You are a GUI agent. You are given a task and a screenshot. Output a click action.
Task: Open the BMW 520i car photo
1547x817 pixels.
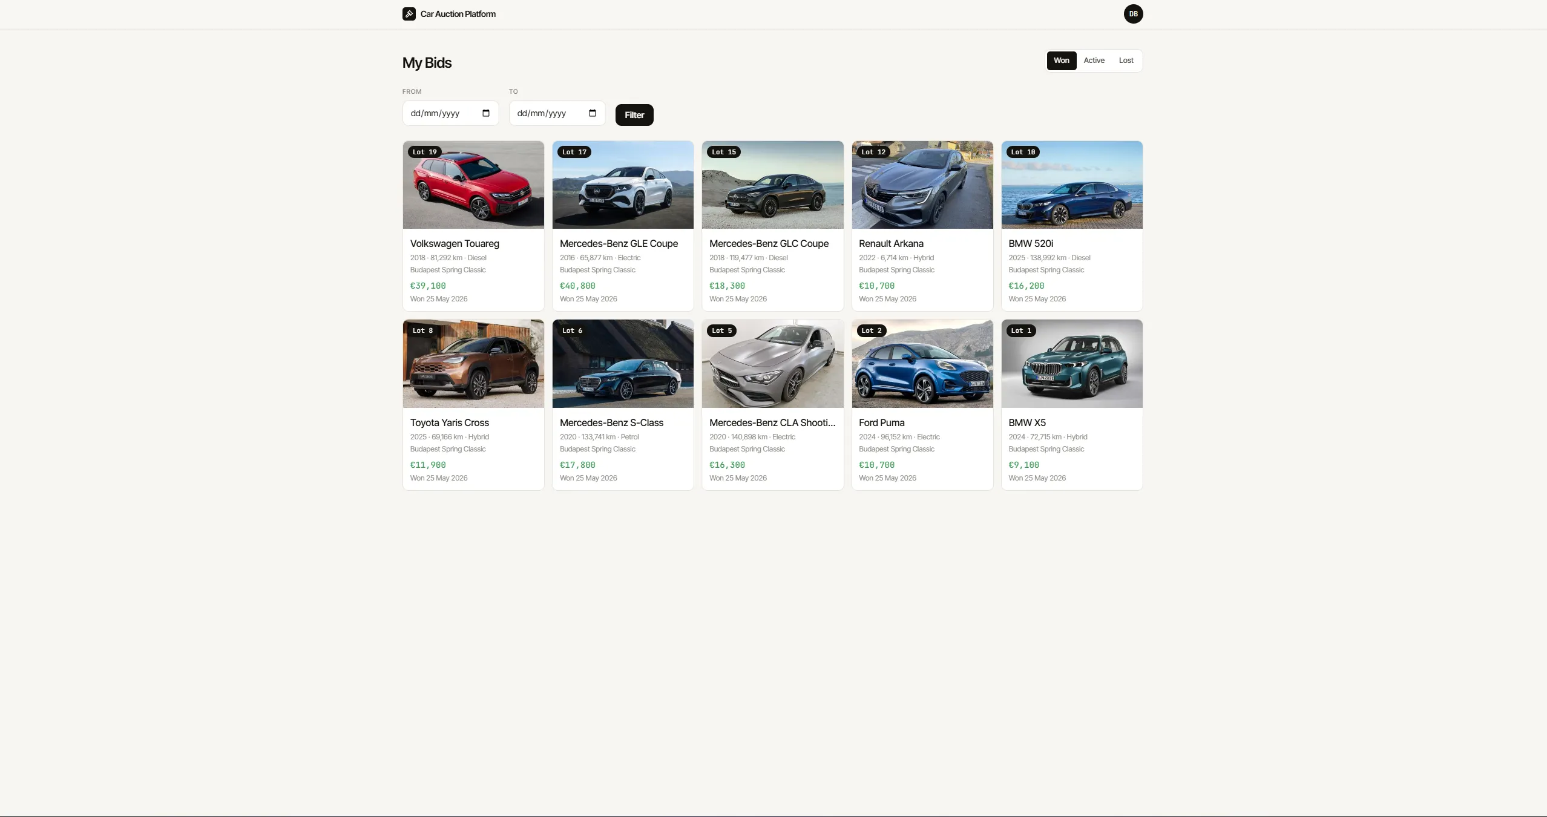pyautogui.click(x=1072, y=185)
